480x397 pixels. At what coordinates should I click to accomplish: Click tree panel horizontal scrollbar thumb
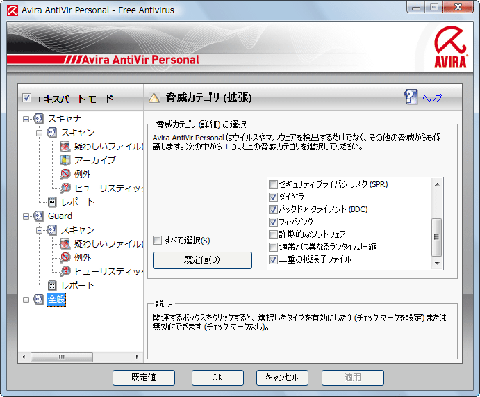[x=62, y=357]
